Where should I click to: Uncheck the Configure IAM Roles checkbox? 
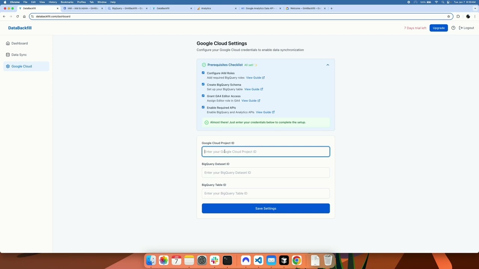click(x=203, y=73)
